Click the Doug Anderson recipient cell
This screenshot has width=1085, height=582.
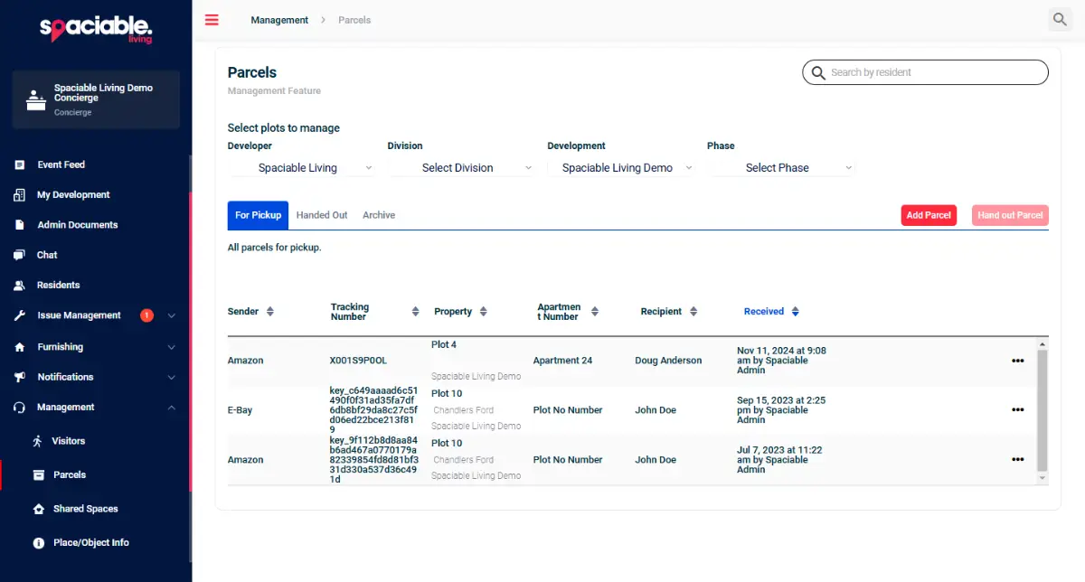(x=668, y=361)
